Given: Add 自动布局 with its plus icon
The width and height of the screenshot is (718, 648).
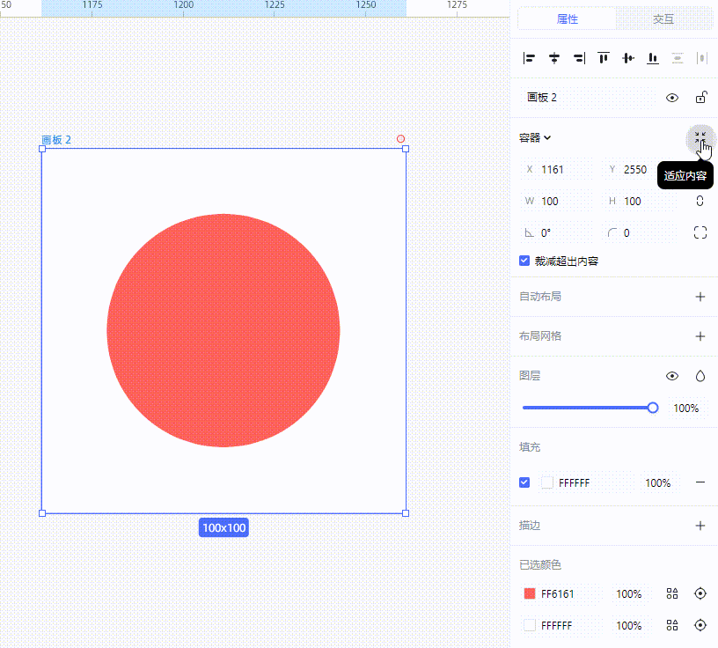Looking at the screenshot, I should (700, 297).
